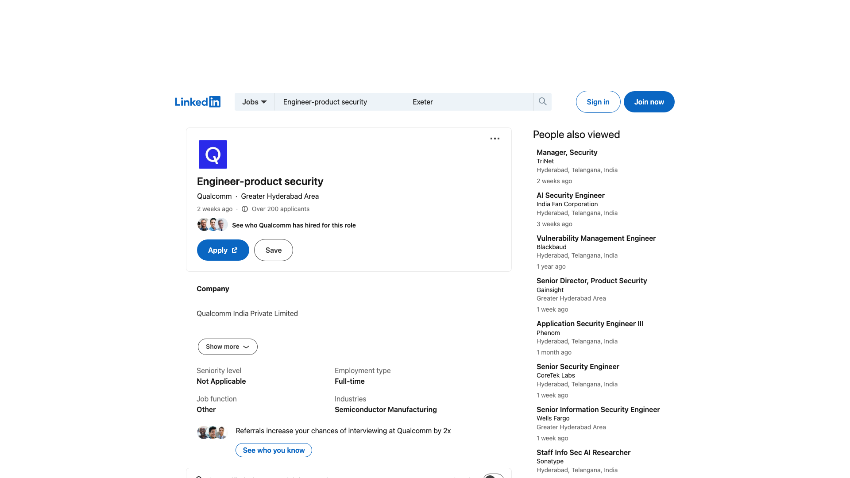The image size is (850, 478).
Task: Click the Not Applicable seniority value
Action: pyautogui.click(x=221, y=381)
